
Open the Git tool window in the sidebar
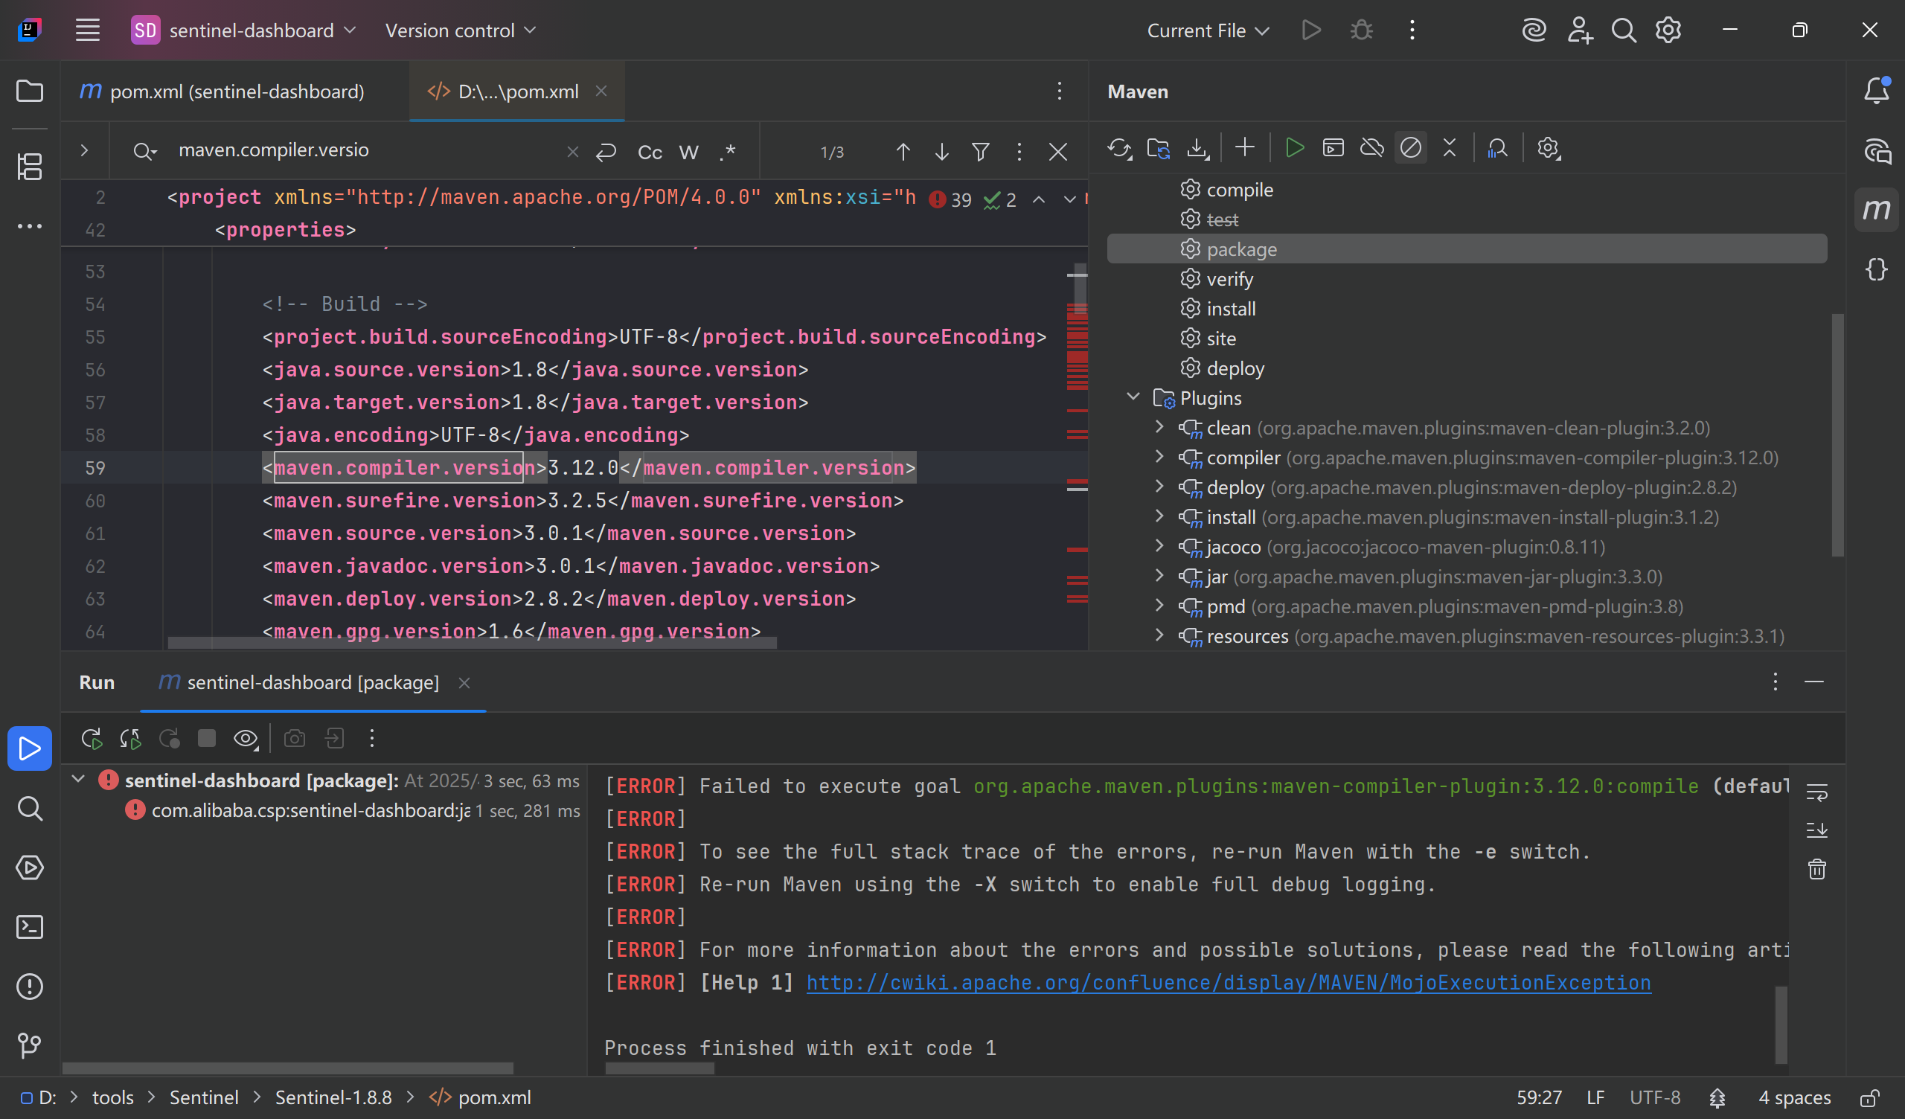click(x=30, y=1045)
